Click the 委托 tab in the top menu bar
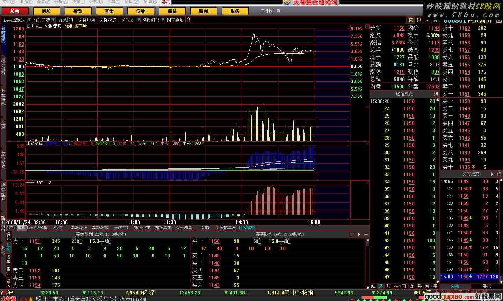503x301 pixels. coord(166,2)
